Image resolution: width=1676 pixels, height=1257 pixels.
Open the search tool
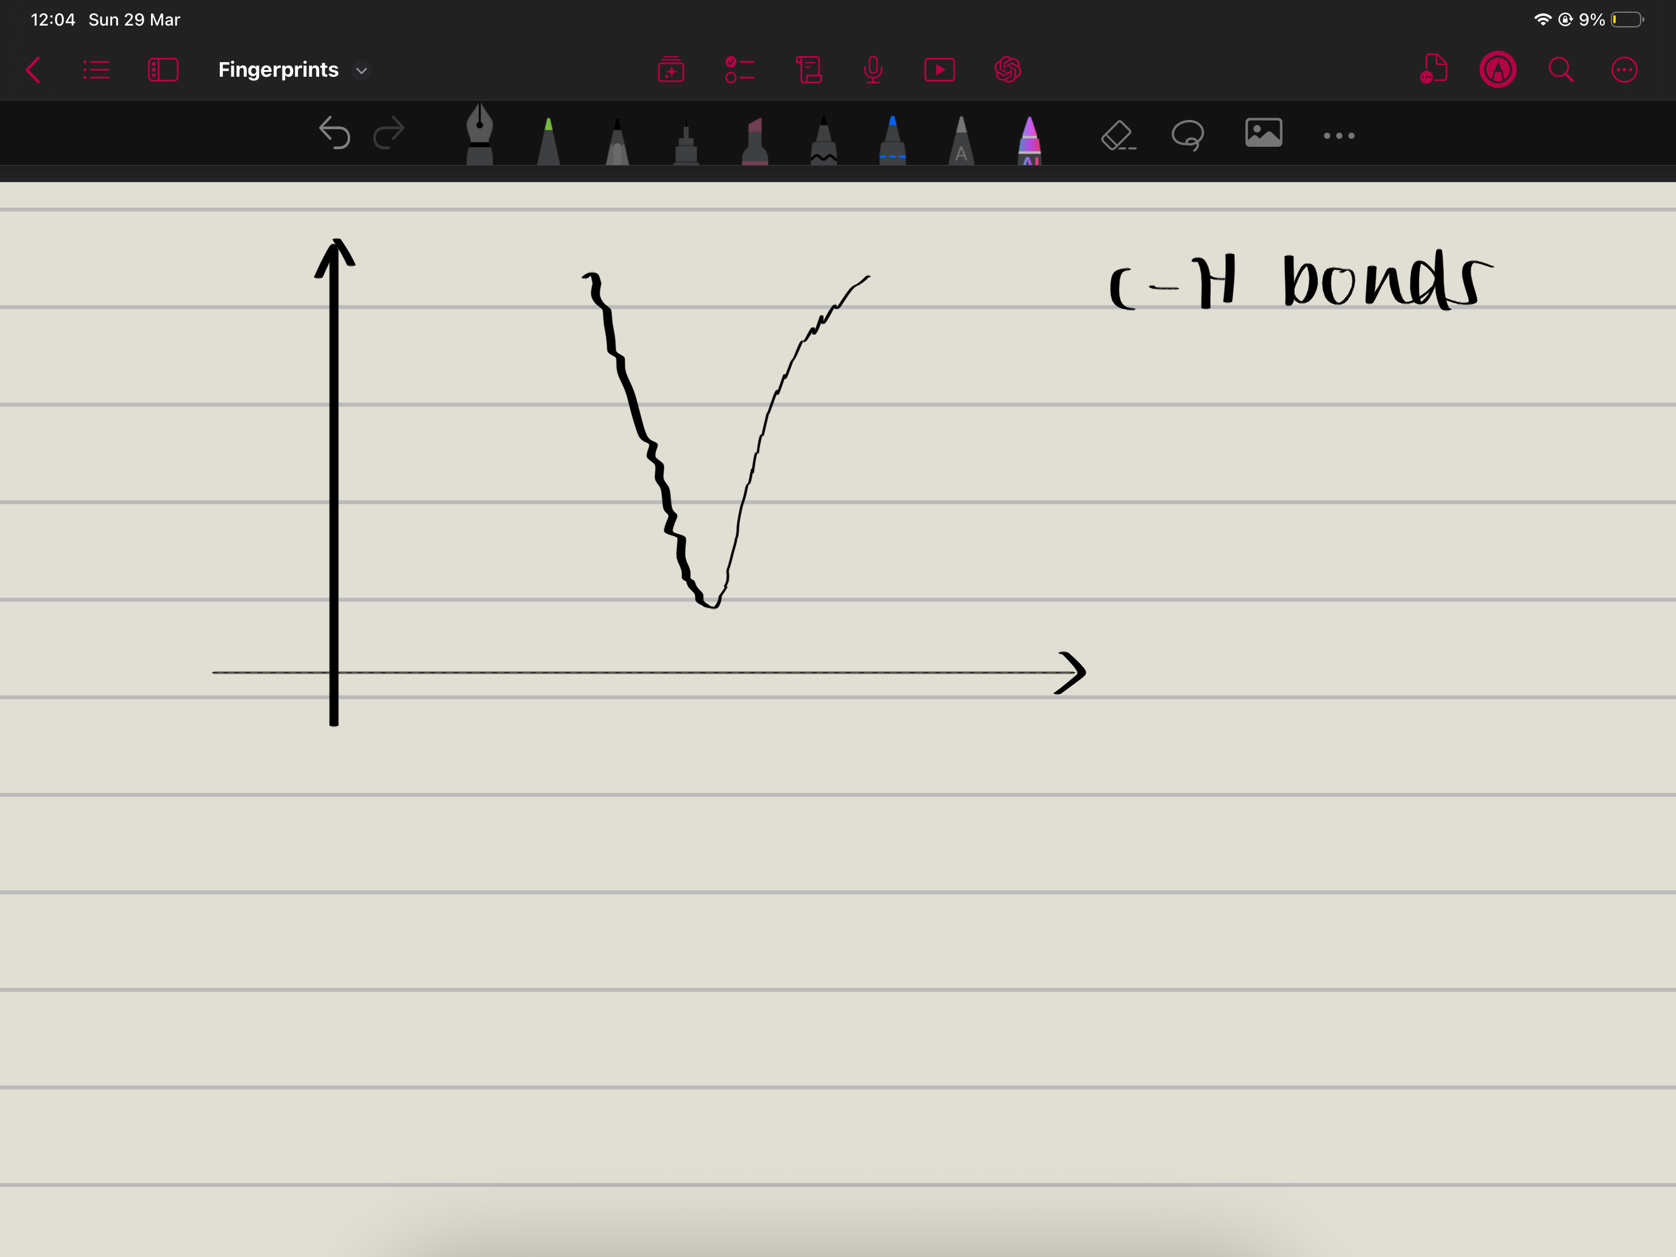click(1561, 69)
